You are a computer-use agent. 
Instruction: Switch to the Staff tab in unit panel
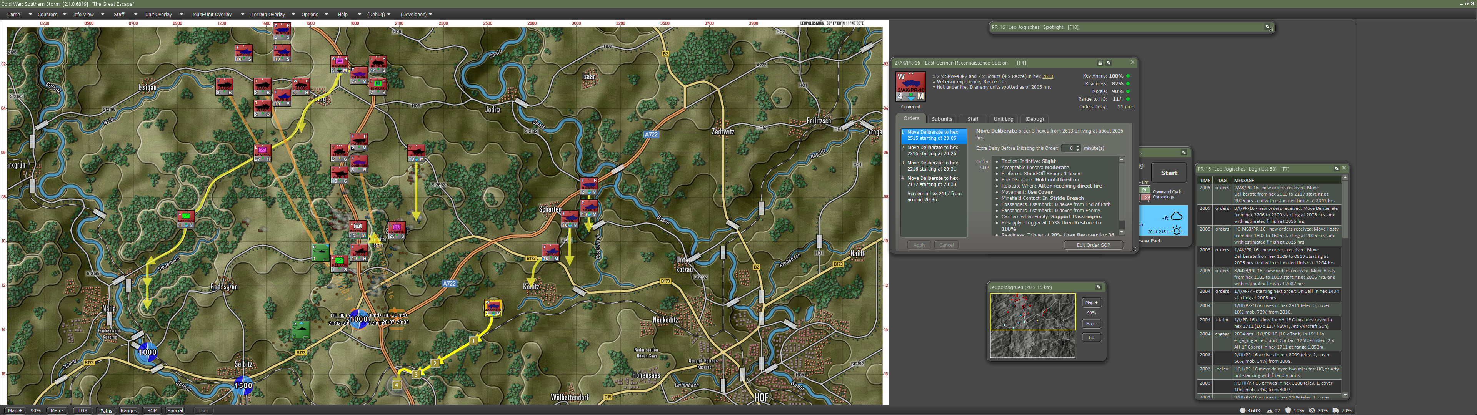coord(973,119)
